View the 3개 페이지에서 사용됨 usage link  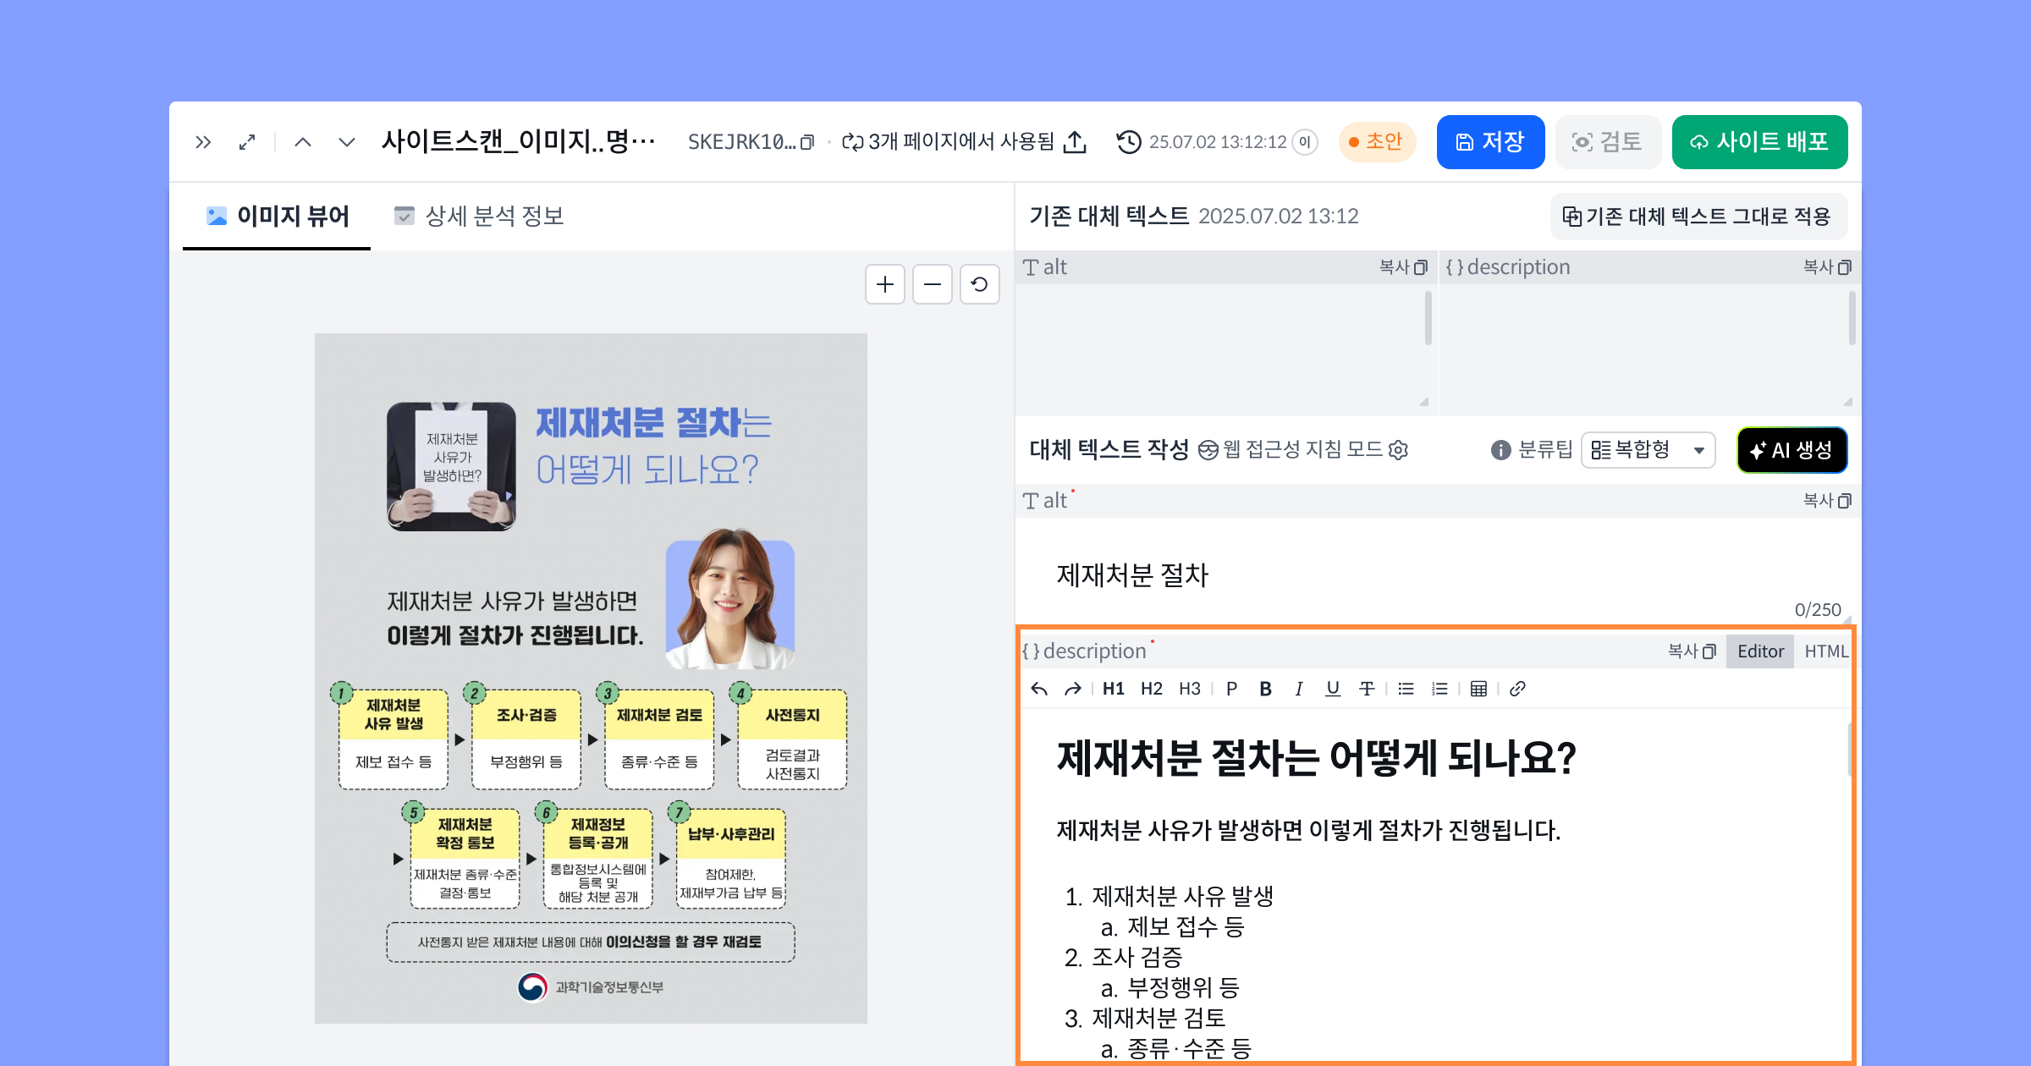pos(949,142)
